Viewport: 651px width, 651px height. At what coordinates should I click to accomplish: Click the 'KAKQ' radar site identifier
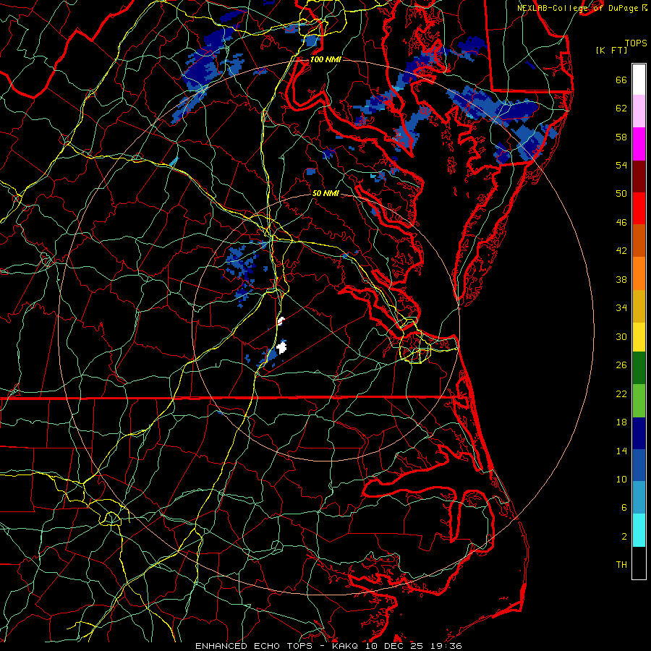tap(346, 646)
